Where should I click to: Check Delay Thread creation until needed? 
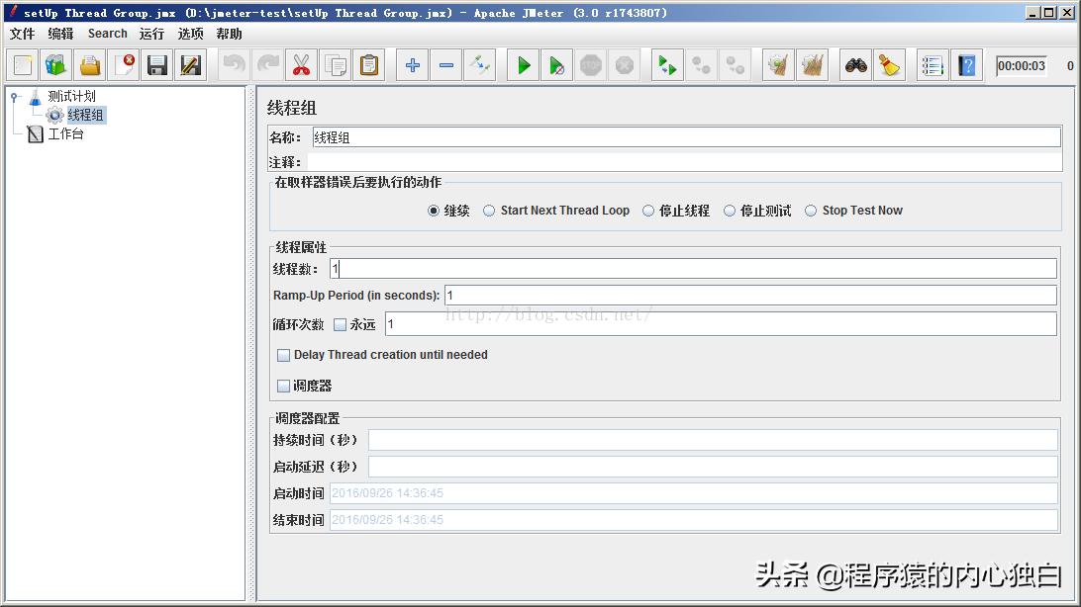284,355
